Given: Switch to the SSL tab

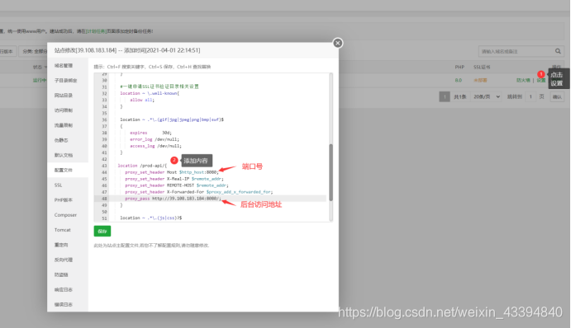Looking at the screenshot, I should [59, 185].
